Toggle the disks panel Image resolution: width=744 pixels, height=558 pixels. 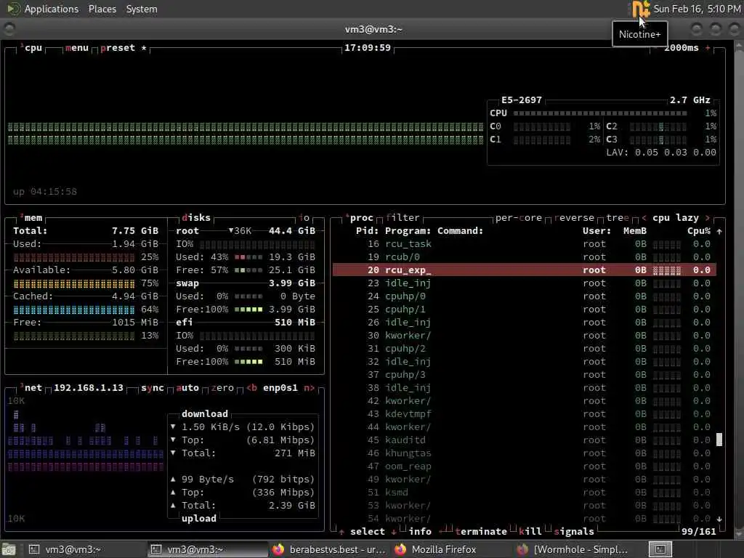(196, 218)
